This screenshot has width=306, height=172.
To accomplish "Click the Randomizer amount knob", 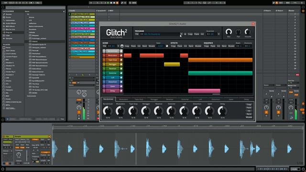I will tap(108, 111).
